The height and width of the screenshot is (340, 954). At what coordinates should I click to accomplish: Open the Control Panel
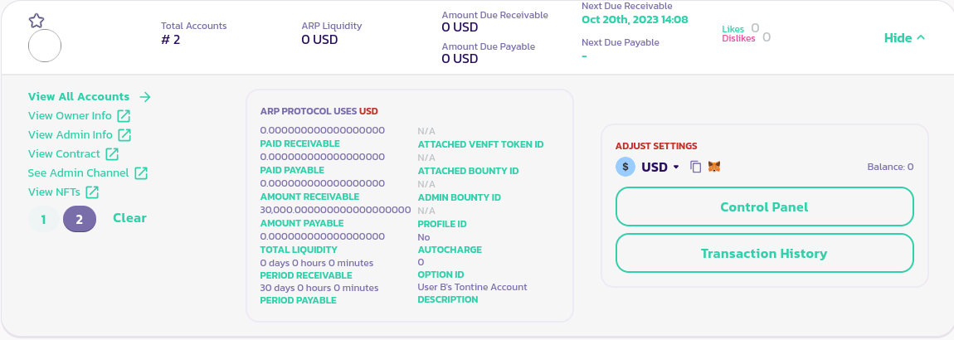(764, 206)
